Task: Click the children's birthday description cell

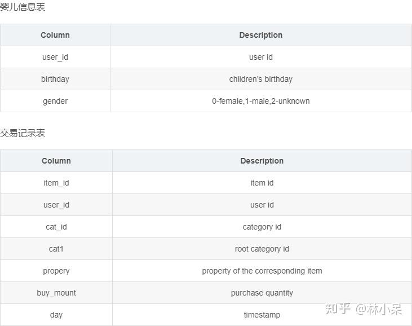Action: [x=260, y=79]
